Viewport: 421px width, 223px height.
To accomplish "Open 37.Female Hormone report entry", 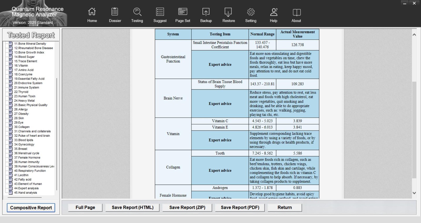I will (27, 158).
